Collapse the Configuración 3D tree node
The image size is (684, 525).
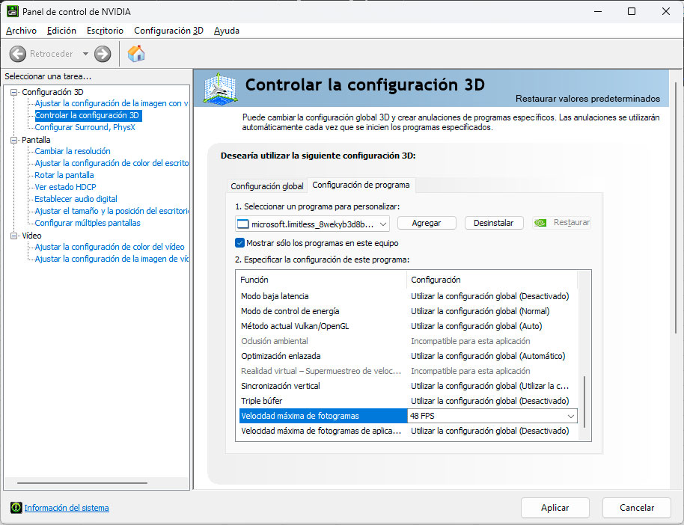tap(14, 92)
